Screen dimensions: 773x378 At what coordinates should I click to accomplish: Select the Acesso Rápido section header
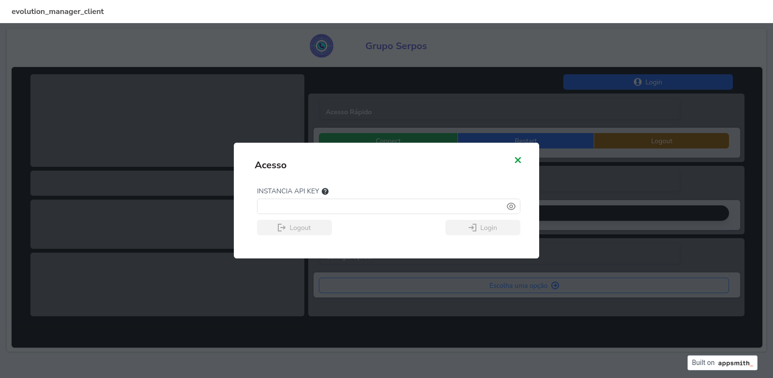(349, 112)
